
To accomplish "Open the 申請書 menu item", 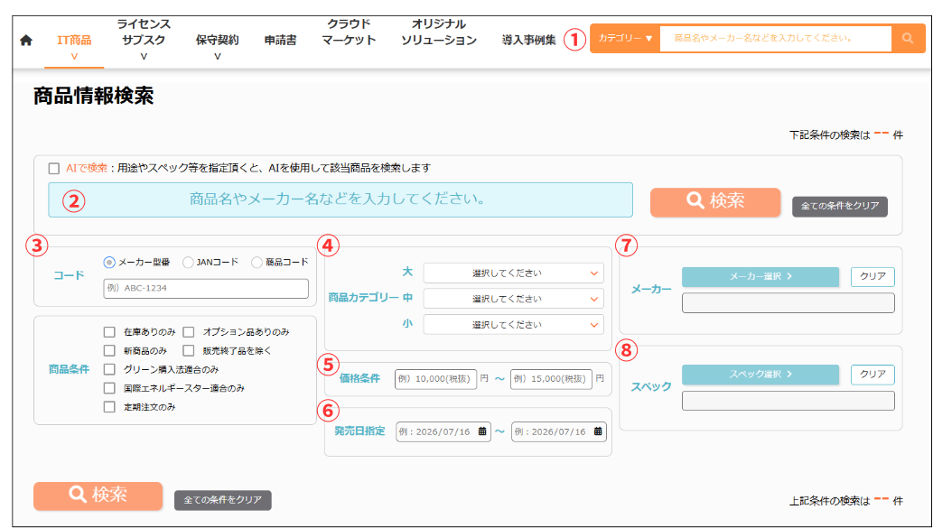I will 280,41.
